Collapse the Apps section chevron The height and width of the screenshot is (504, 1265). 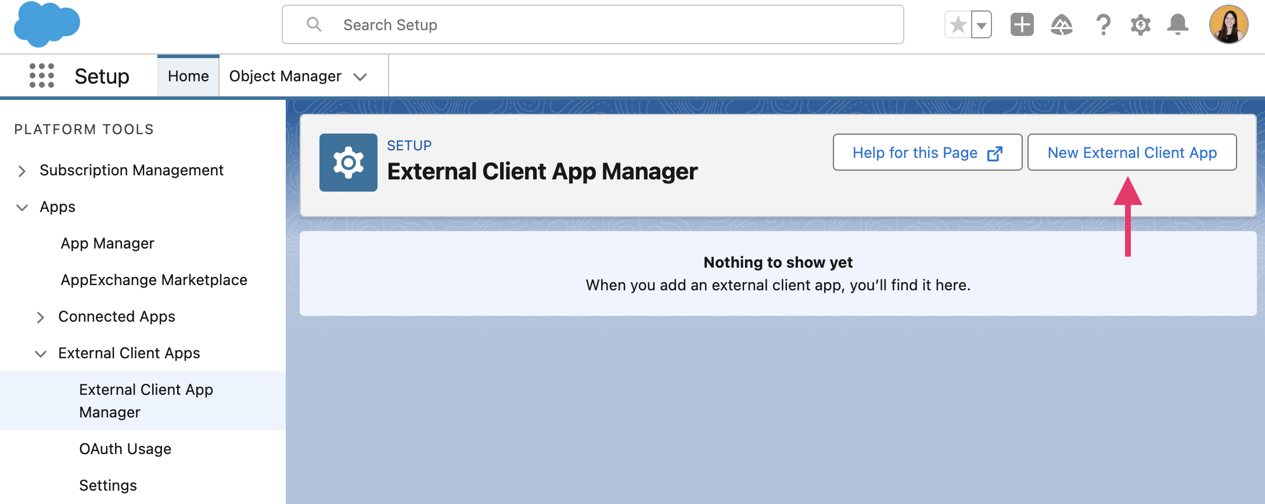click(x=22, y=207)
